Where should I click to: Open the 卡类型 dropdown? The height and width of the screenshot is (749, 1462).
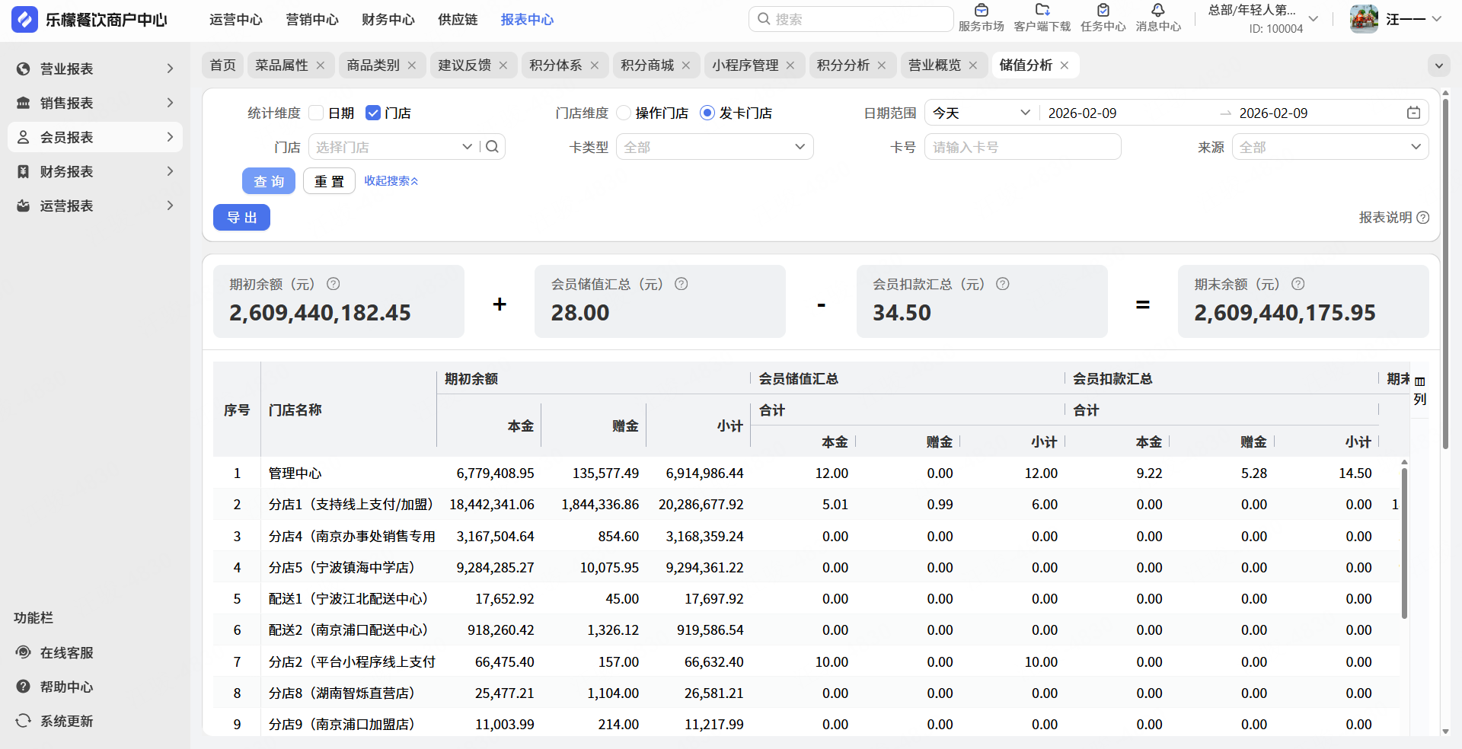point(714,147)
